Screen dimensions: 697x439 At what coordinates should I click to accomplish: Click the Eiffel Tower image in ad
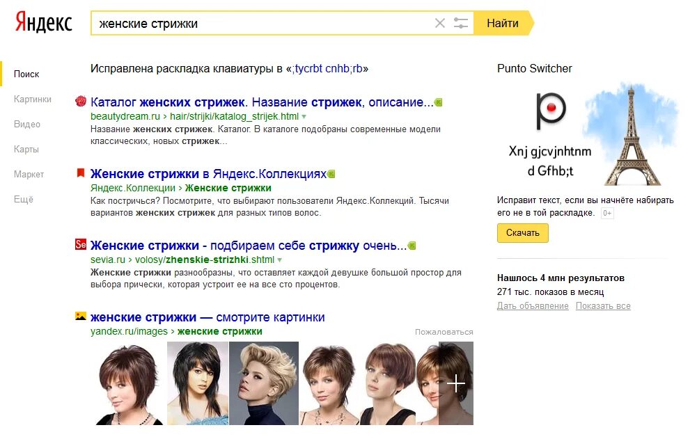[632, 135]
